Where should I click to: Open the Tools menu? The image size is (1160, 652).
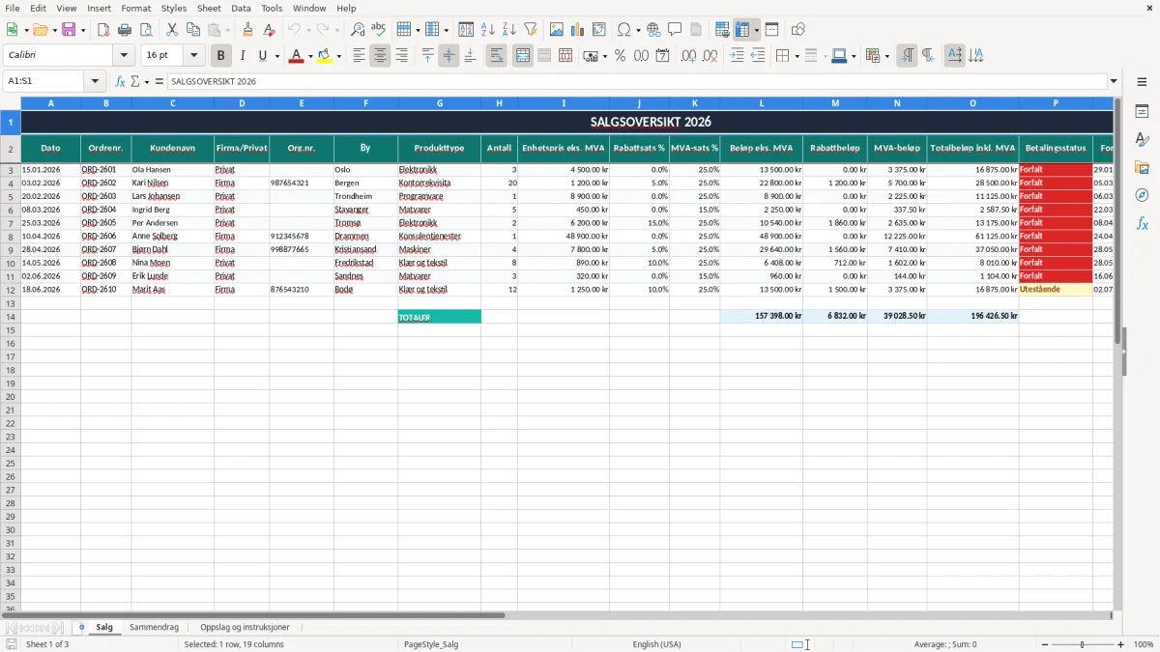[272, 8]
